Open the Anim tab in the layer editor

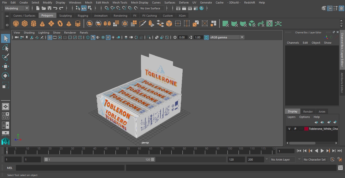point(322,112)
